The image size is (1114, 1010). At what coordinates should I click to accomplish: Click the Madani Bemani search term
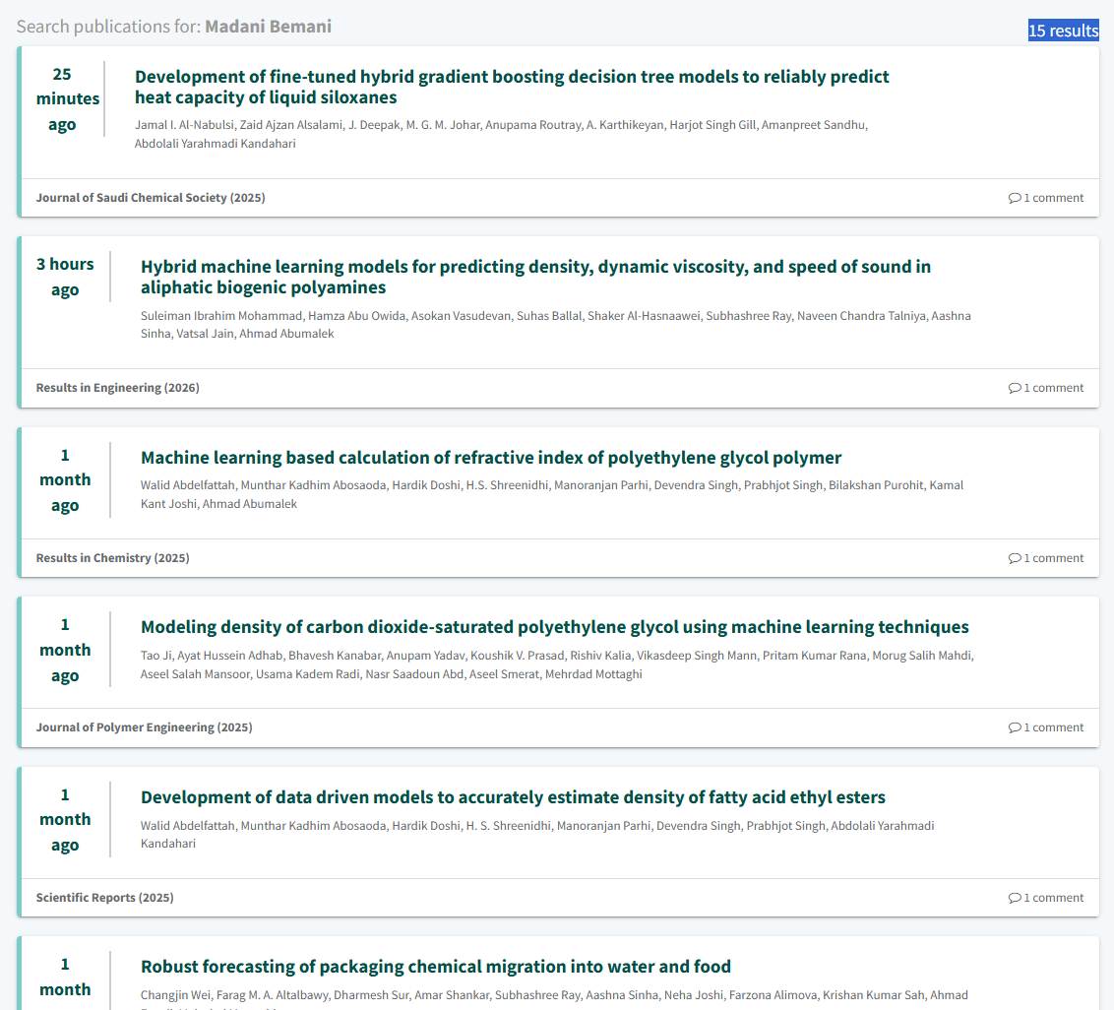[x=268, y=27]
